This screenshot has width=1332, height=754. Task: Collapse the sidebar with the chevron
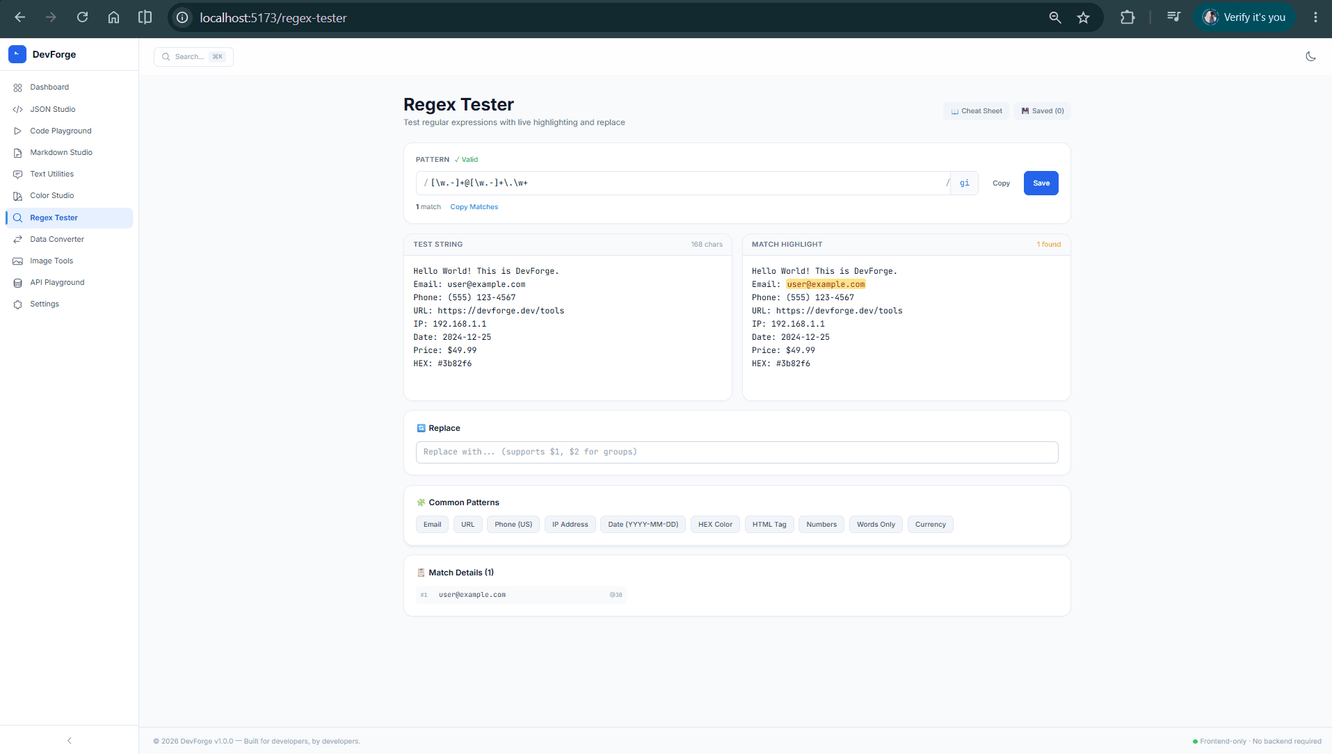tap(70, 741)
